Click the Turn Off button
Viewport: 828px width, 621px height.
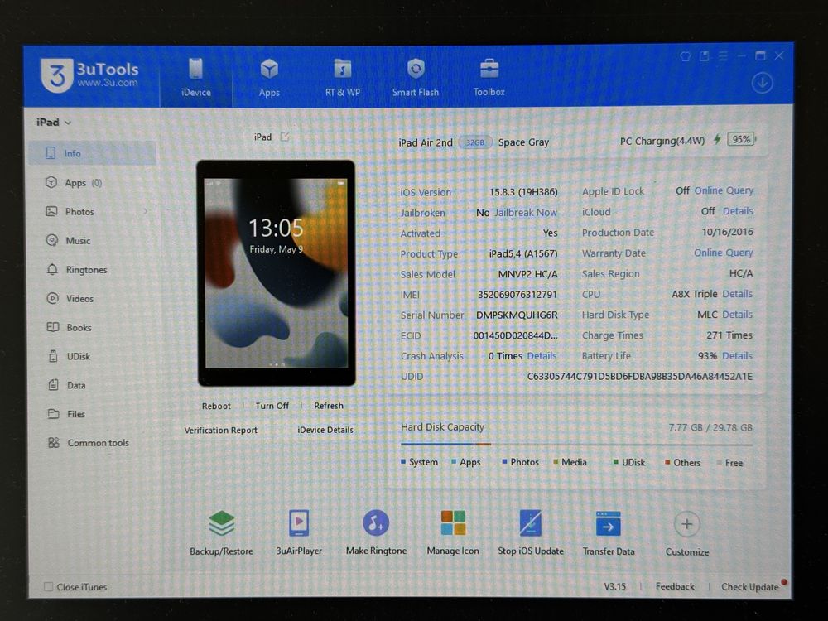272,406
